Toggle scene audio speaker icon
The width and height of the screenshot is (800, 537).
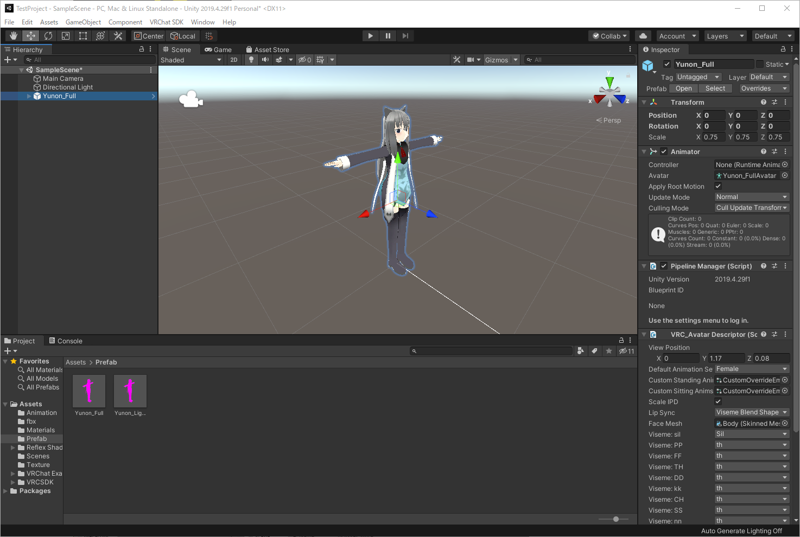point(265,60)
